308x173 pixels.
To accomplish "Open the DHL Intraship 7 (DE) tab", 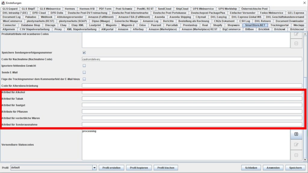I will coord(15,13).
